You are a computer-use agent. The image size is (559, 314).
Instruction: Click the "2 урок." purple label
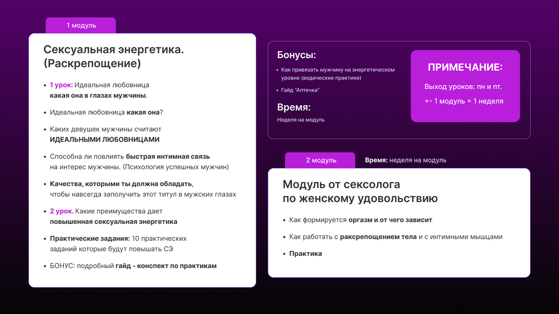click(61, 212)
